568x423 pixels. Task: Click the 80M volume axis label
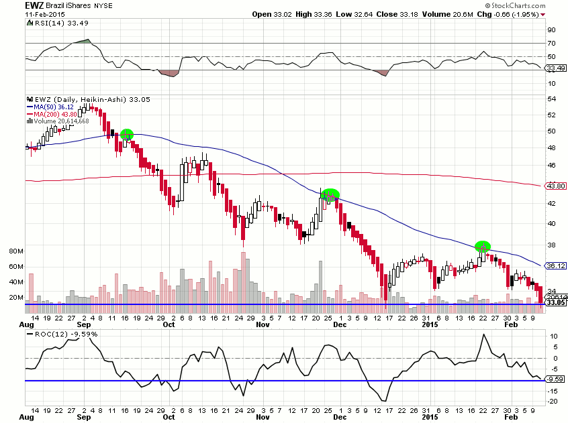16,251
